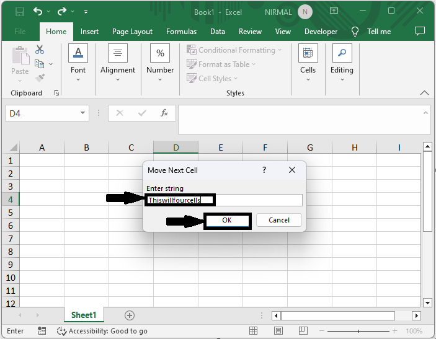Collapse the ribbon with the chevron

(424, 93)
